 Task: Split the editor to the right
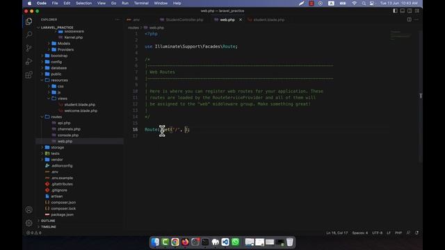[410, 19]
